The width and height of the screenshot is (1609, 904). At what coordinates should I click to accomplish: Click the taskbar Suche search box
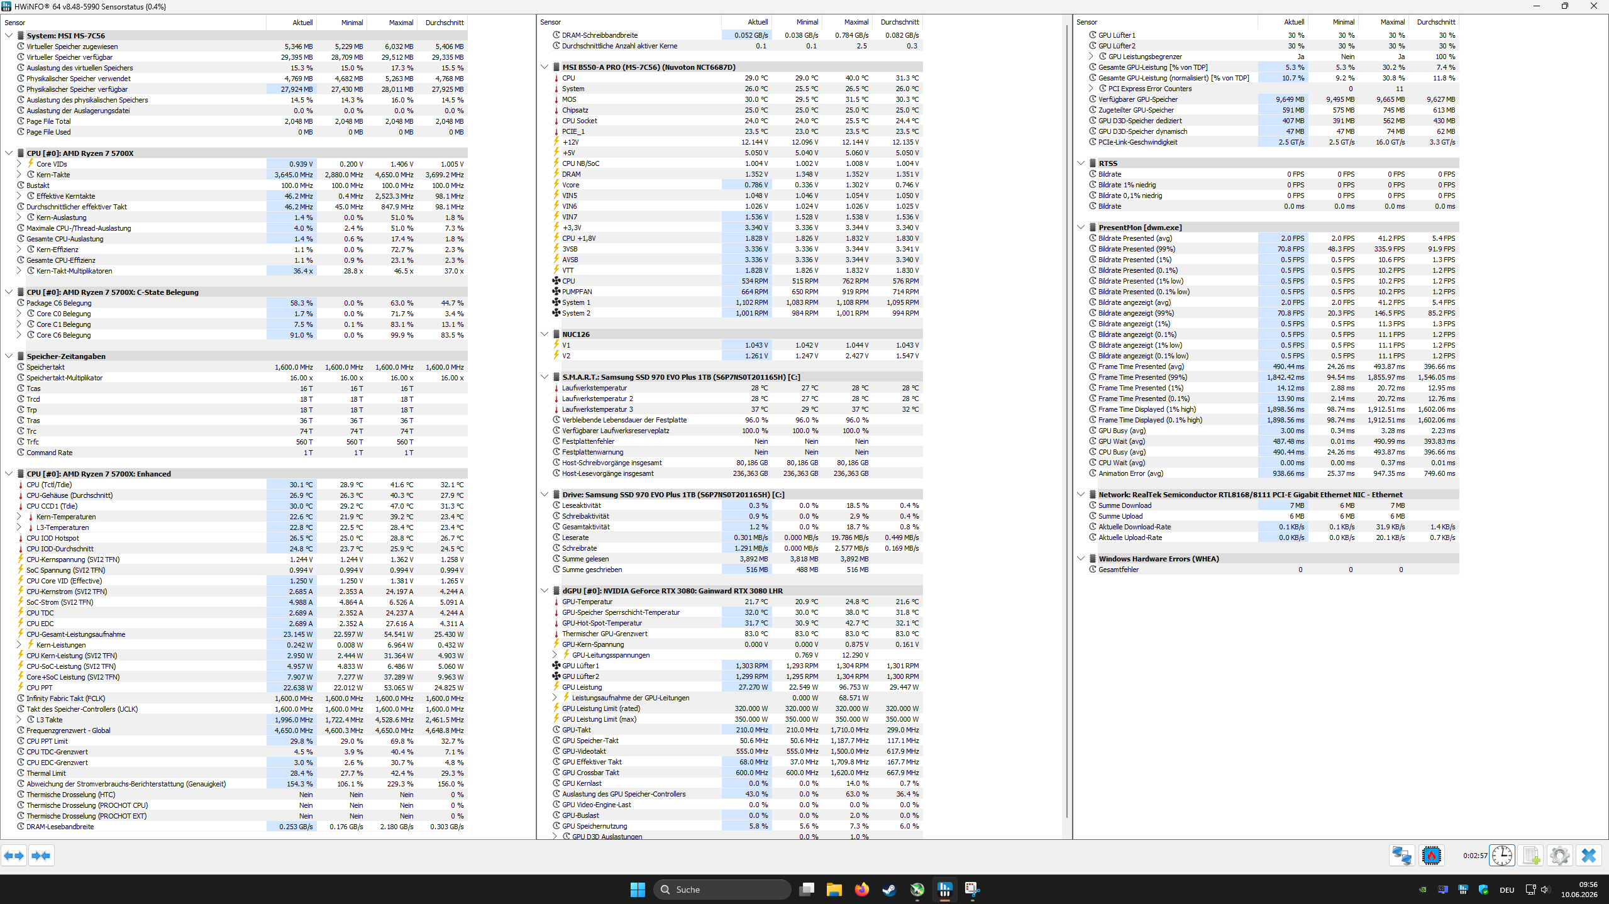tap(722, 890)
